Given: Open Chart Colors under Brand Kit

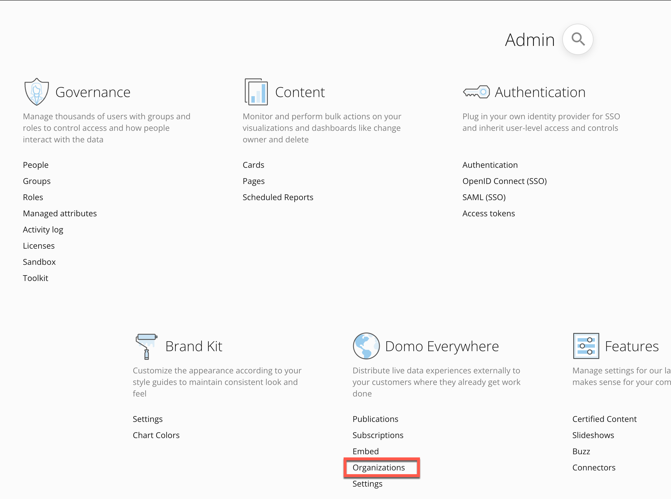Looking at the screenshot, I should (156, 435).
